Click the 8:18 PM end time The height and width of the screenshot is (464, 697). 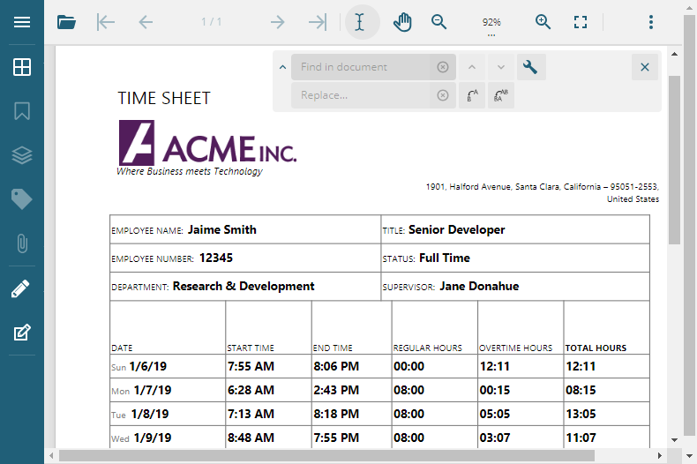(x=336, y=415)
